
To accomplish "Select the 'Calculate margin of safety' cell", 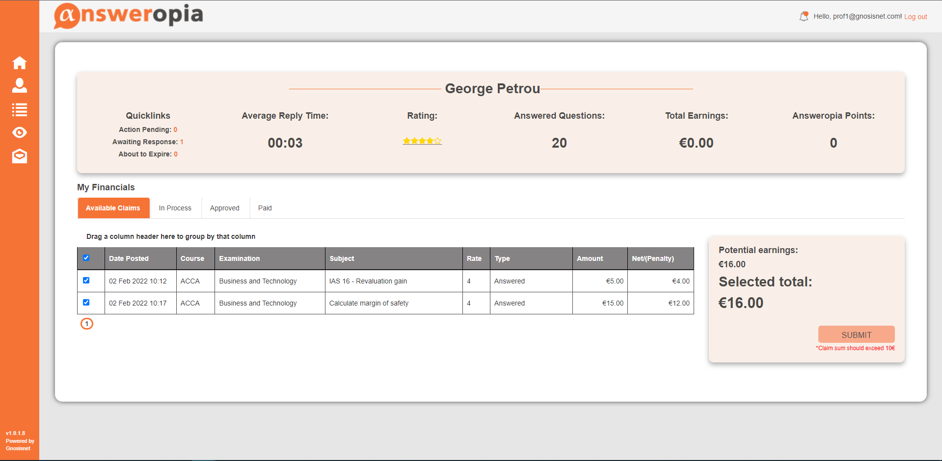I will click(394, 303).
